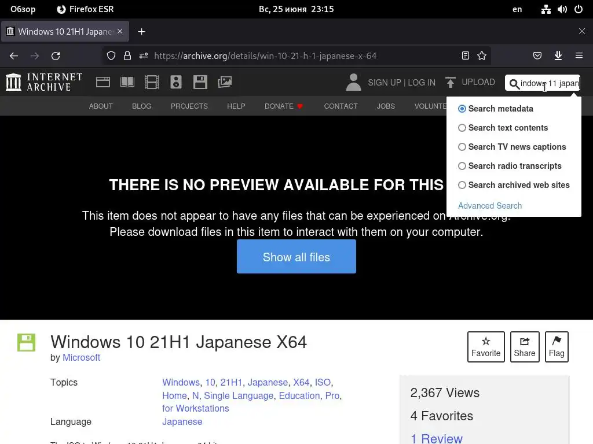The width and height of the screenshot is (593, 444).
Task: Open the HELP menu item
Action: (x=236, y=106)
